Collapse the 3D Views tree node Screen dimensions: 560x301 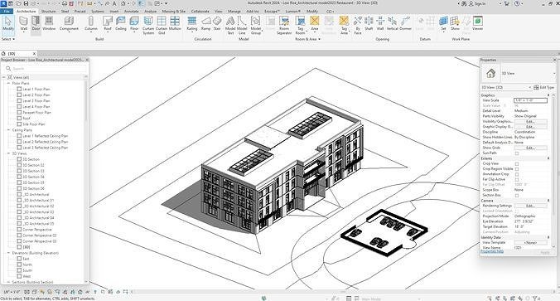pyautogui.click(x=8, y=153)
